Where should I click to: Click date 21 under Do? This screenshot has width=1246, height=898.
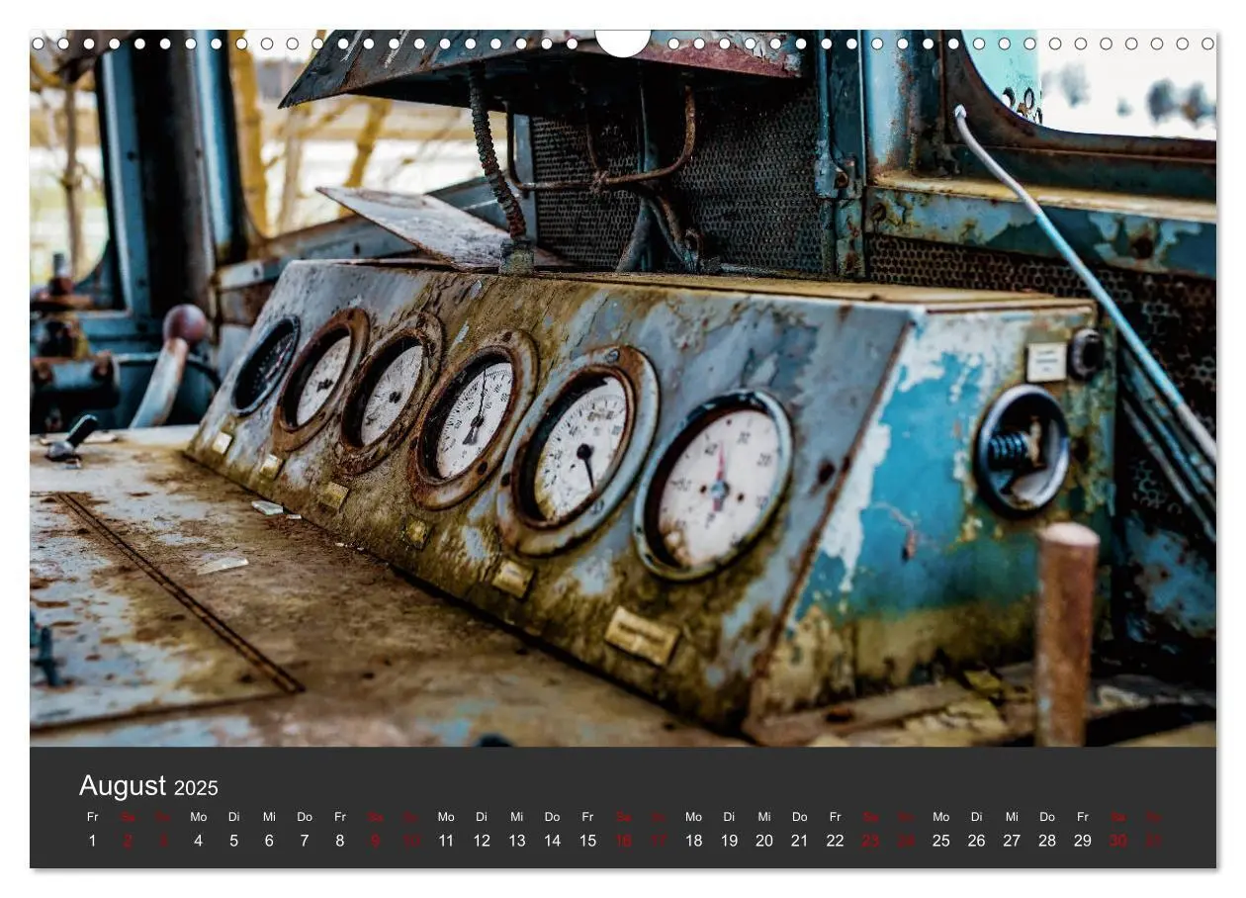(799, 841)
